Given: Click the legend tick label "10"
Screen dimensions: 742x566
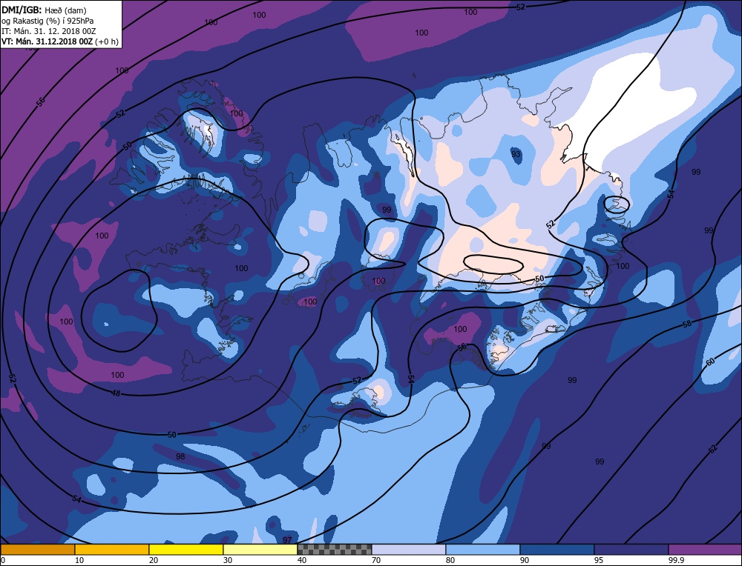Looking at the screenshot, I should click(79, 560).
